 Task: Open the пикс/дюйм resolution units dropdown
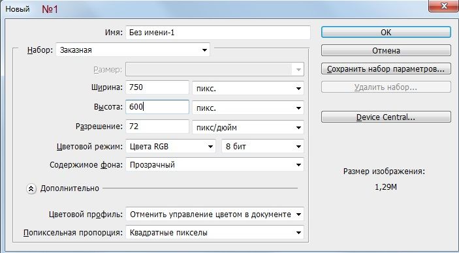click(248, 128)
